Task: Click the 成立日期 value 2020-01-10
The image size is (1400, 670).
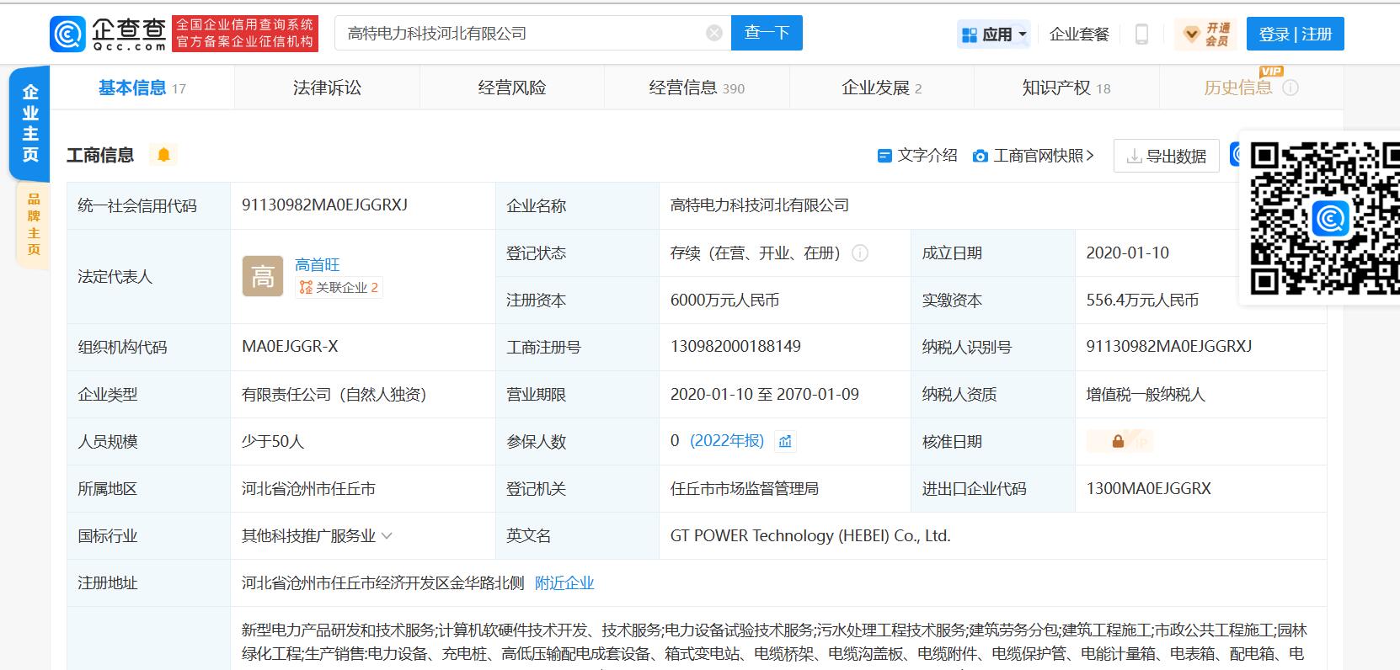Action: click(1127, 253)
